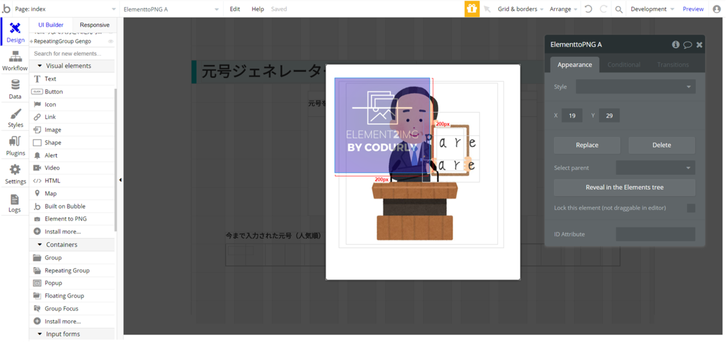The image size is (726, 342).
Task: Close the ElementtoPNG A property panel
Action: 699,45
